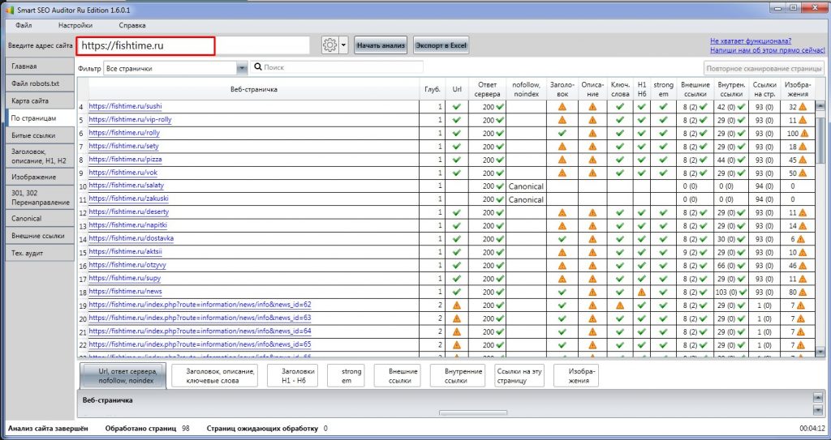
Task: Switch to Файл robots.txt tab
Action: pyautogui.click(x=40, y=83)
